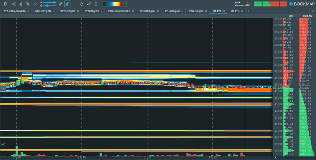The image size is (316, 160).
Task: Click the 57000 price level label
Action: (278, 25)
